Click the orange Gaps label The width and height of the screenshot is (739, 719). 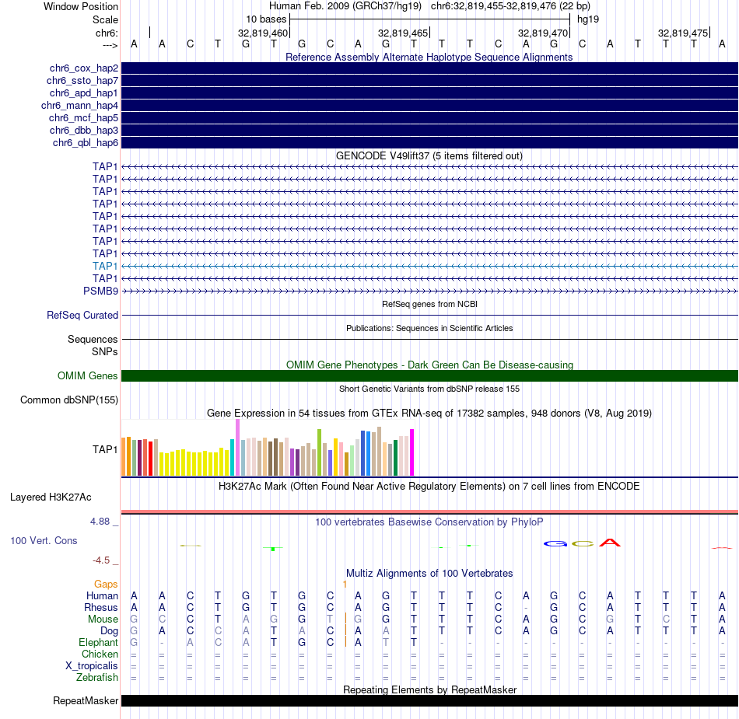pyautogui.click(x=106, y=584)
